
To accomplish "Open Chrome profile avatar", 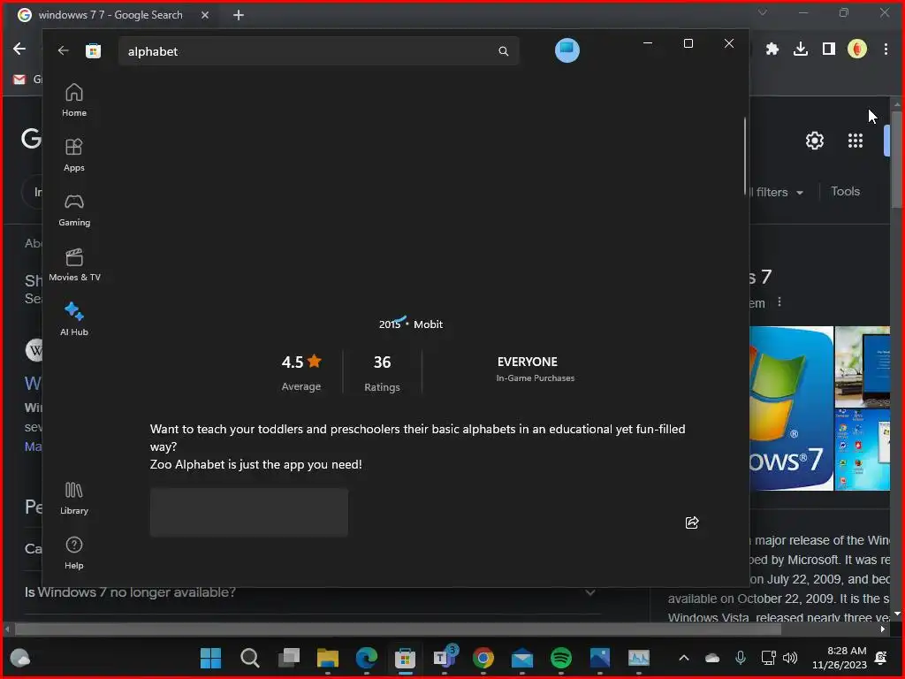I will click(857, 50).
